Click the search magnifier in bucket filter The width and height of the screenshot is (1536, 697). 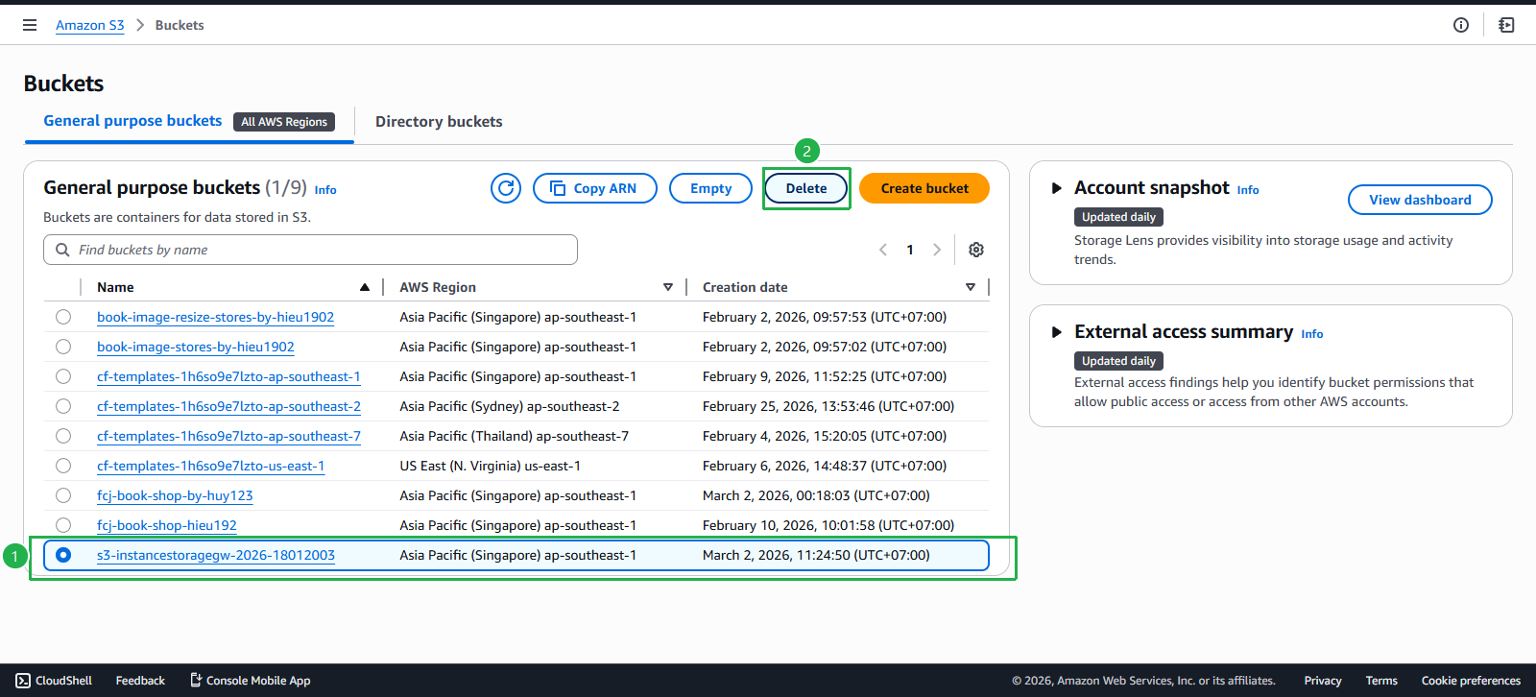pyautogui.click(x=63, y=250)
